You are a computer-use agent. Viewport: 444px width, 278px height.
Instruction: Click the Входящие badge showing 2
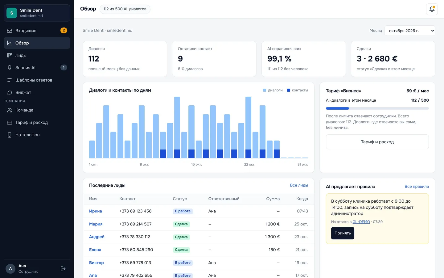[x=64, y=30]
